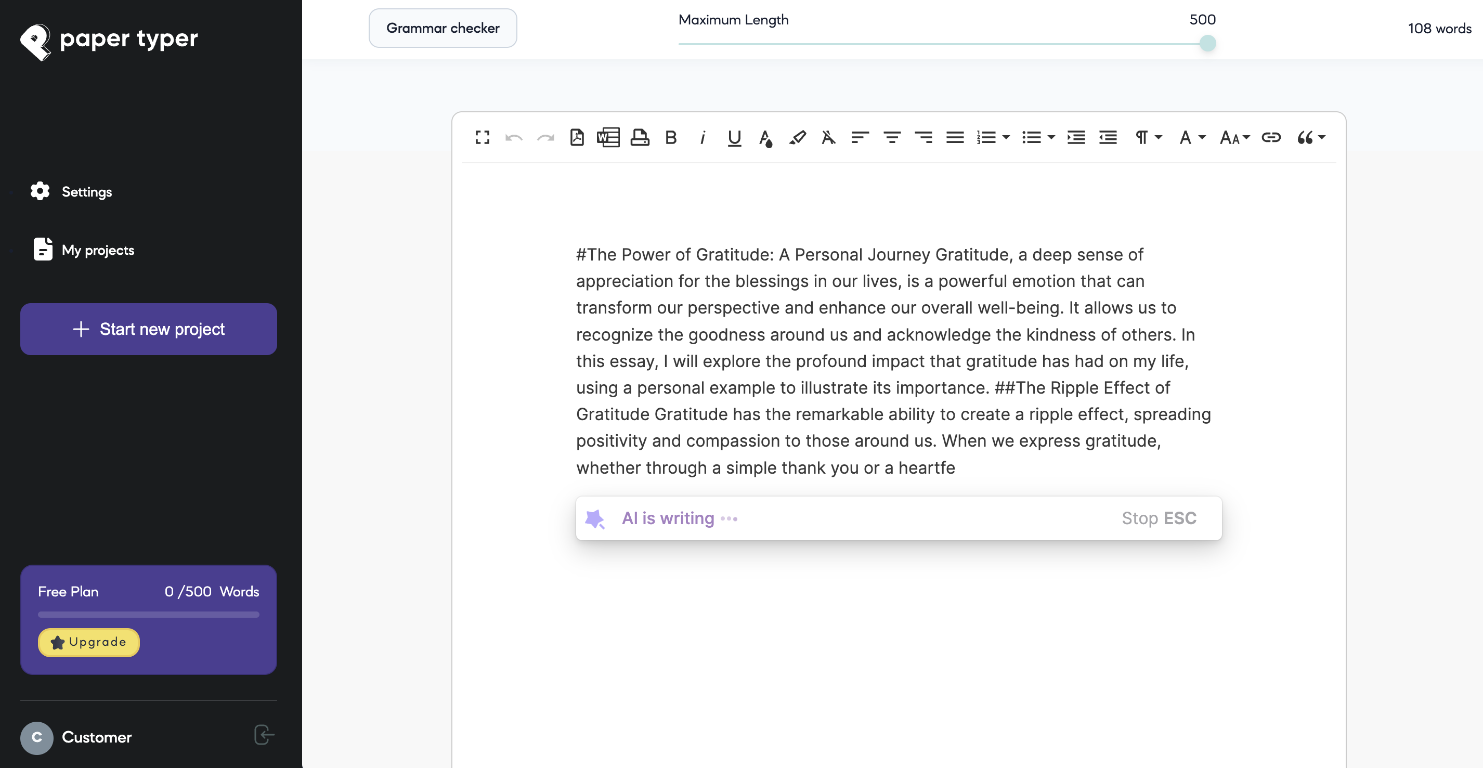1483x768 pixels.
Task: Click Start new project button
Action: 148,328
